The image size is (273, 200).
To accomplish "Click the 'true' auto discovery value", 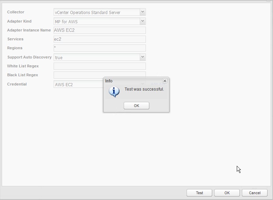I will pos(59,57).
